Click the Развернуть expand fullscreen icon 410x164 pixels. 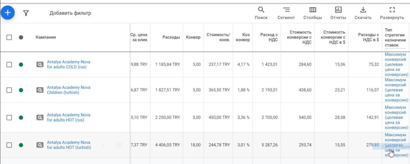click(x=392, y=13)
